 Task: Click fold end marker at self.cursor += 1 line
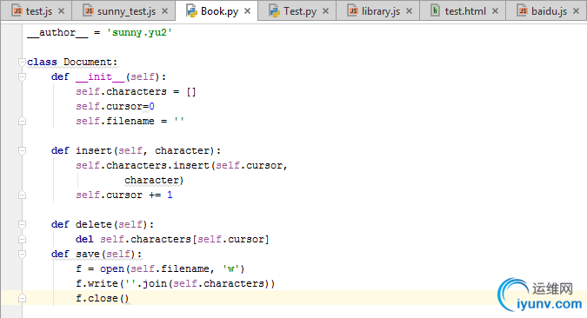(22, 195)
